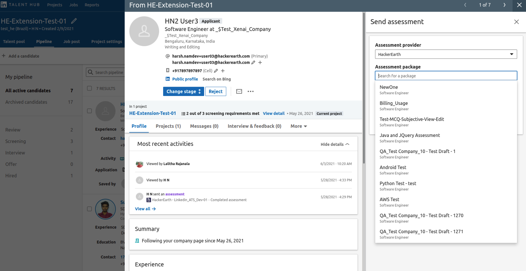Check the first pipeline candidate checkbox
Image resolution: width=526 pixels, height=271 pixels.
(x=90, y=111)
